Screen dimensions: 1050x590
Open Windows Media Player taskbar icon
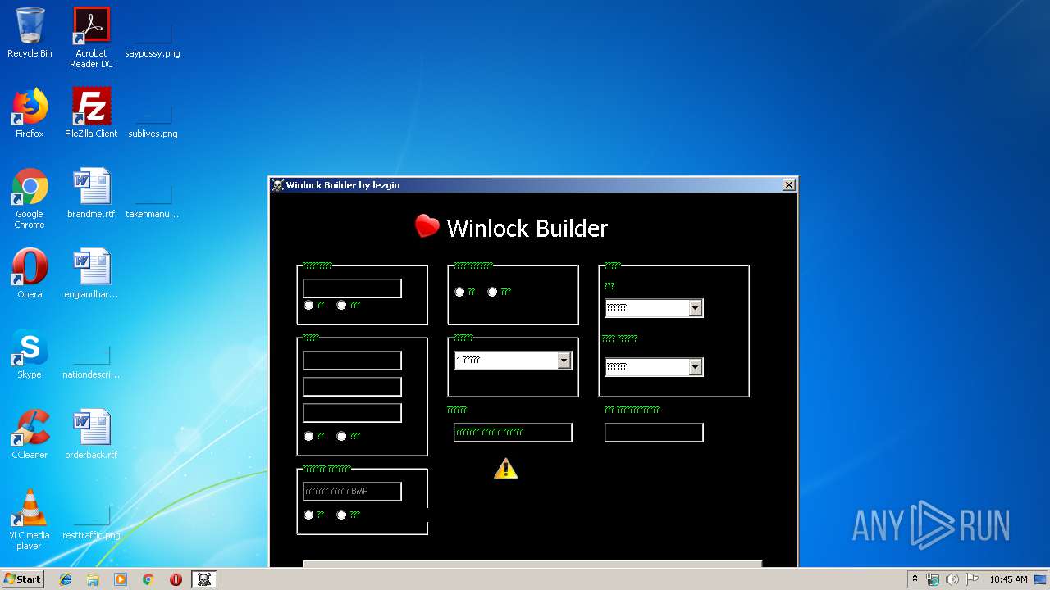(x=121, y=579)
